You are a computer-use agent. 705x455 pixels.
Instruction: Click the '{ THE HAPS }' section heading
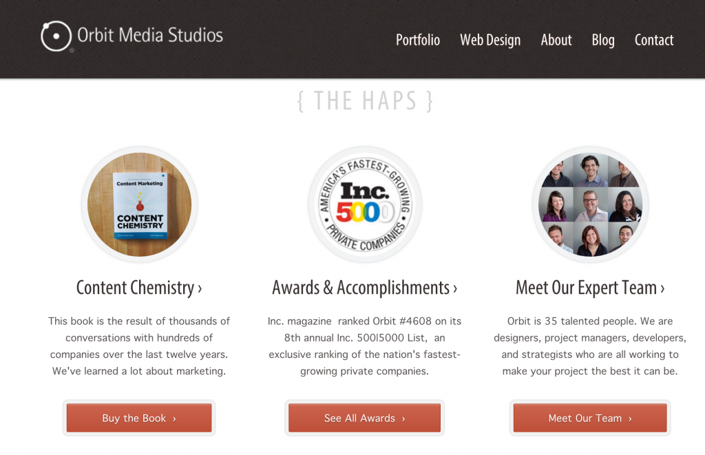click(365, 100)
